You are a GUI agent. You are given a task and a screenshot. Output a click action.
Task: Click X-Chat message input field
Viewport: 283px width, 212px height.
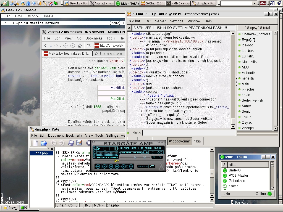[188, 133]
